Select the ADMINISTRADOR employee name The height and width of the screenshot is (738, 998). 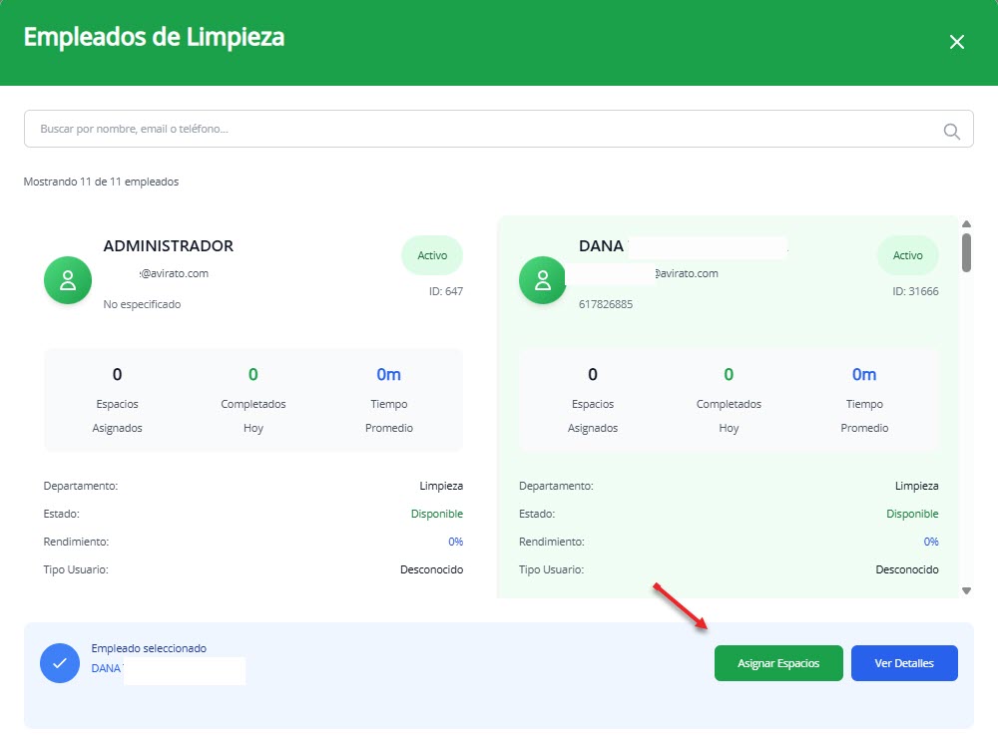(168, 246)
